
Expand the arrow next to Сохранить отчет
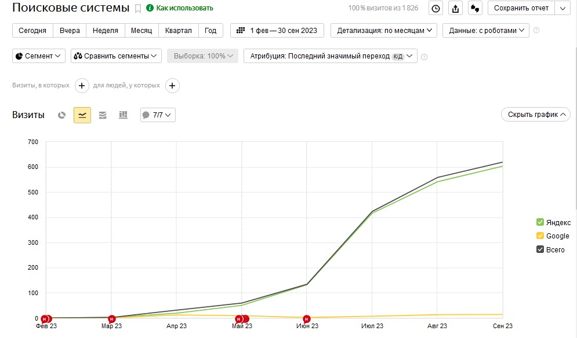click(563, 8)
